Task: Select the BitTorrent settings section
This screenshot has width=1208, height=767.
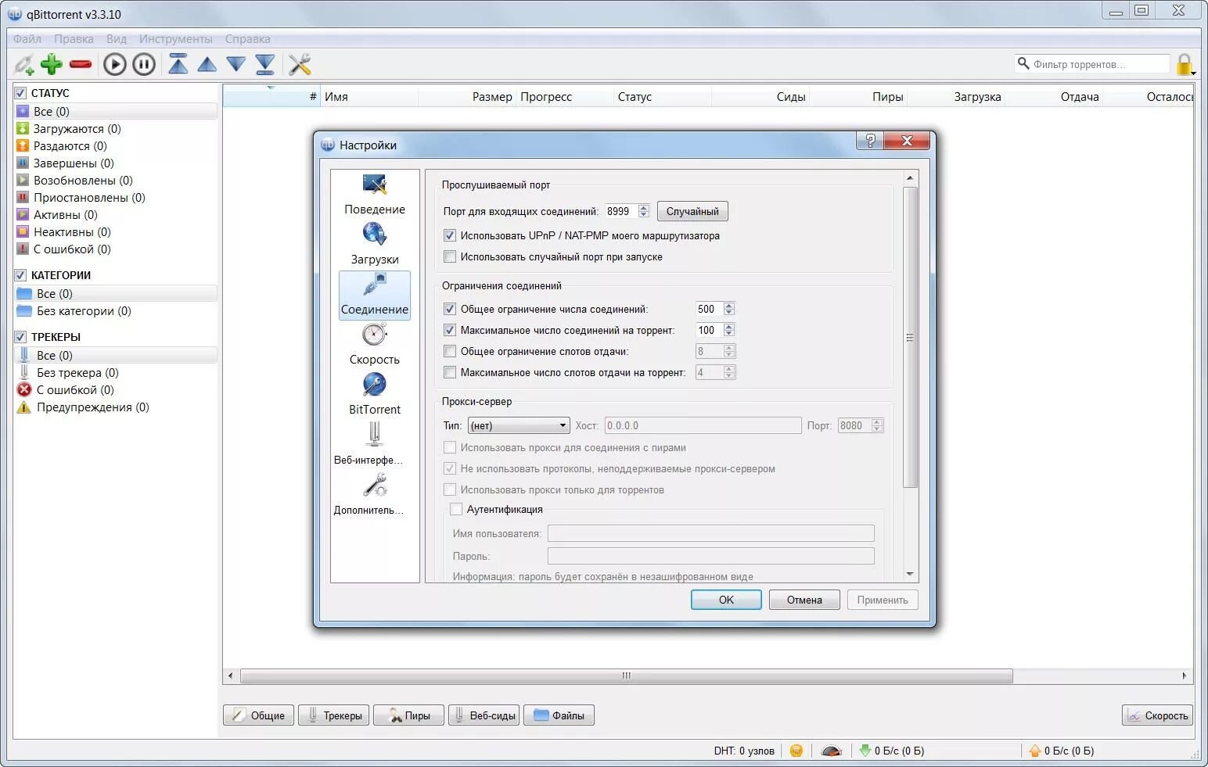Action: coord(375,395)
